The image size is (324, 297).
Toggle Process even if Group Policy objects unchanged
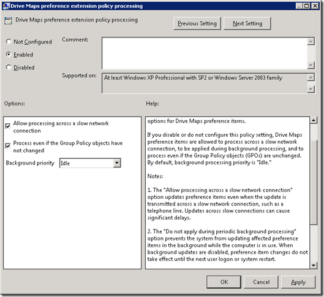pyautogui.click(x=7, y=145)
